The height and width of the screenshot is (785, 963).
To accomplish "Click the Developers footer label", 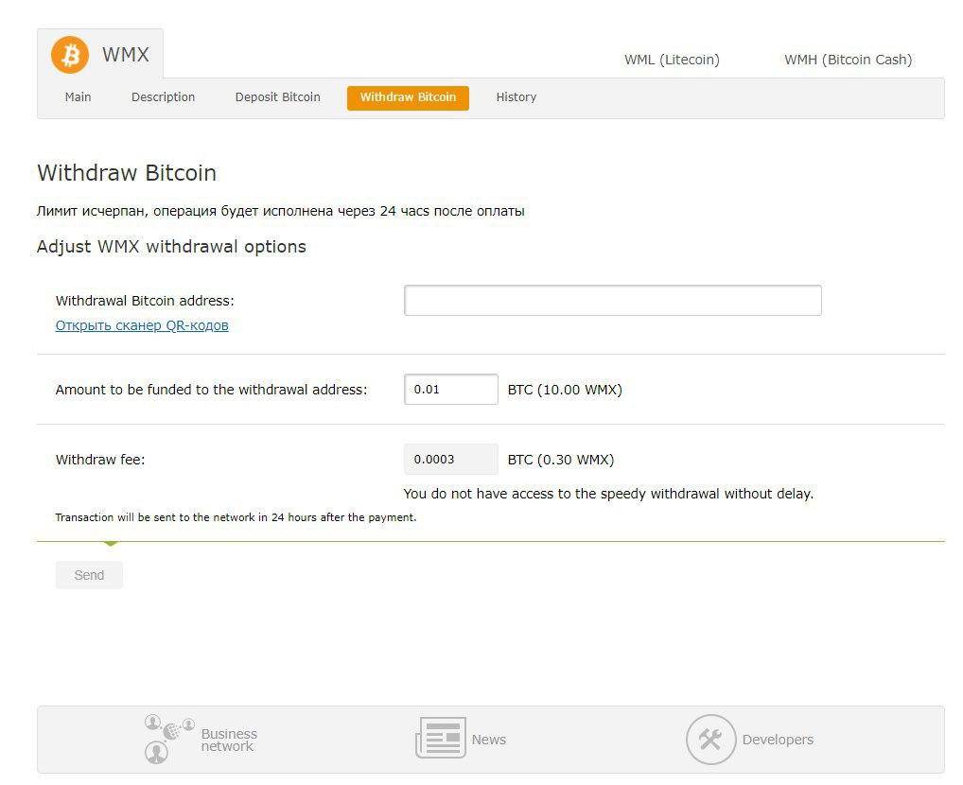I will click(778, 740).
